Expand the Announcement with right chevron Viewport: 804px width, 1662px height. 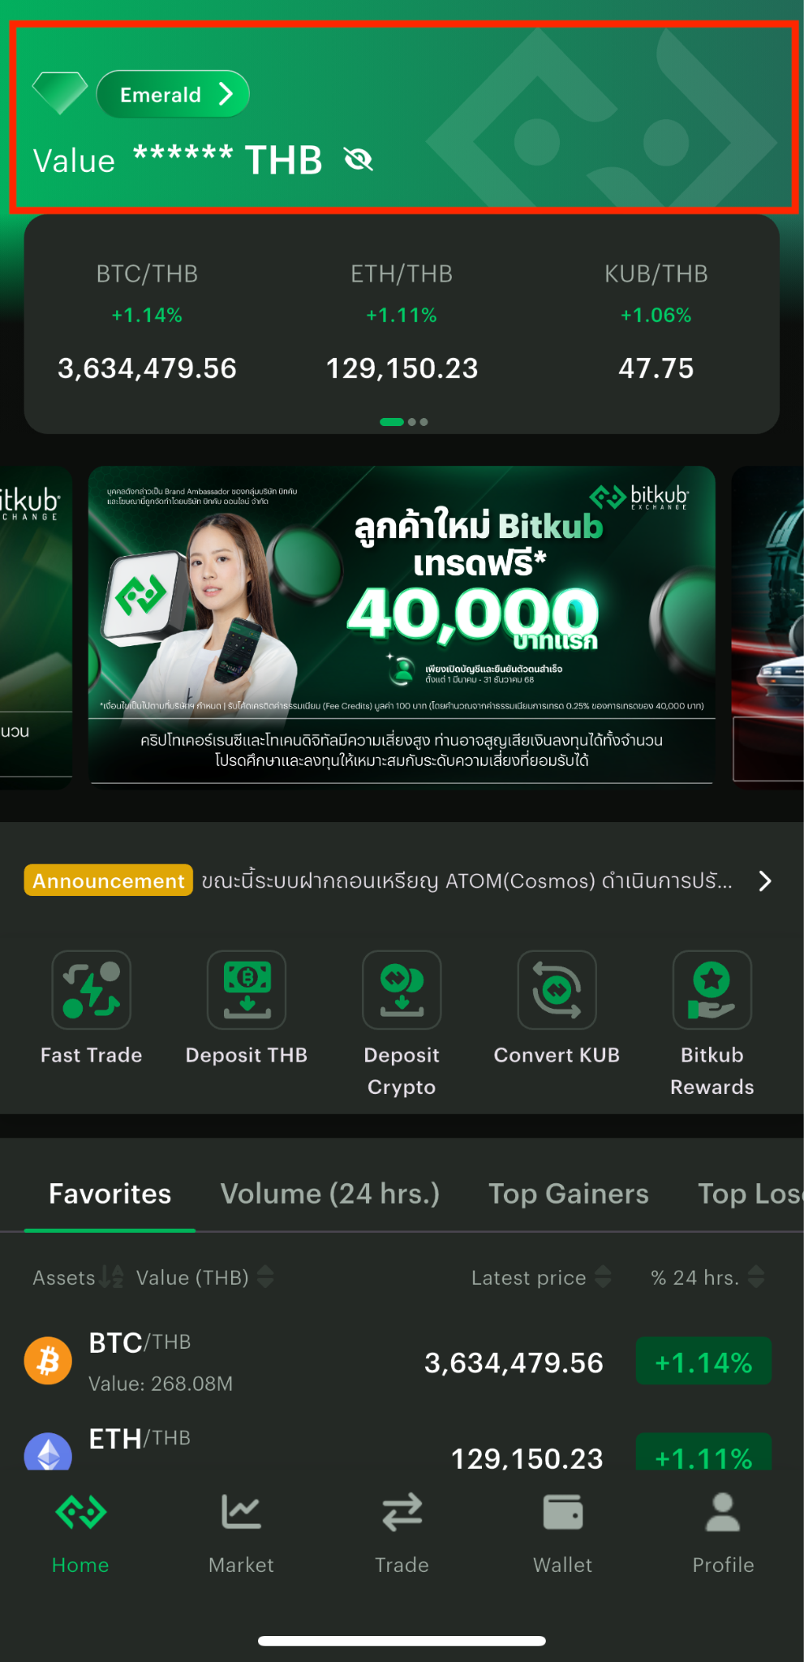764,881
